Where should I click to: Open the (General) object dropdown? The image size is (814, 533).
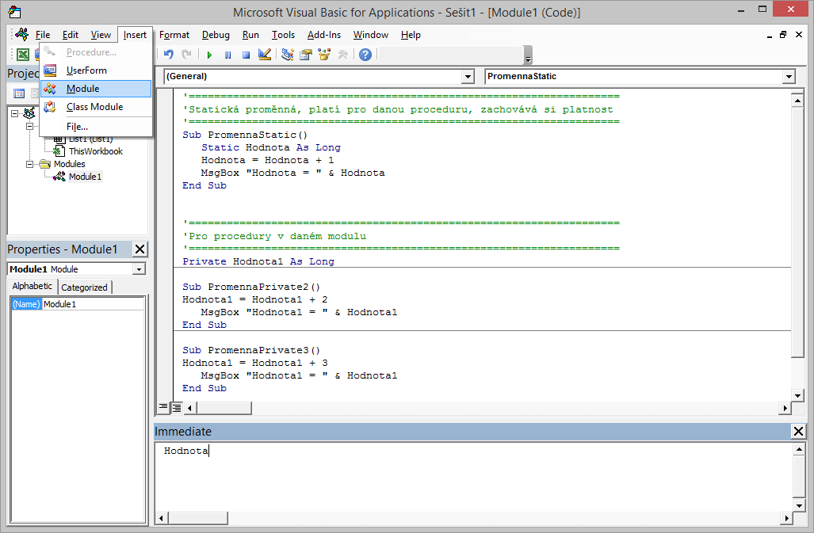pyautogui.click(x=468, y=77)
